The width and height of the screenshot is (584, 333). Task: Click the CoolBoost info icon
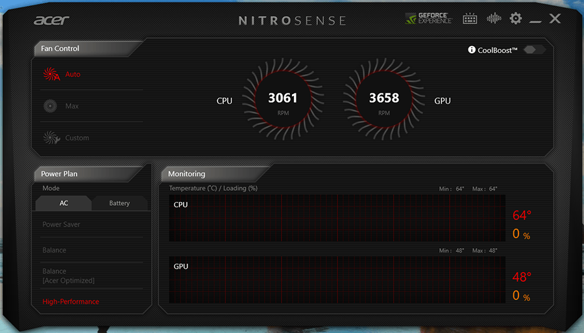coord(472,50)
